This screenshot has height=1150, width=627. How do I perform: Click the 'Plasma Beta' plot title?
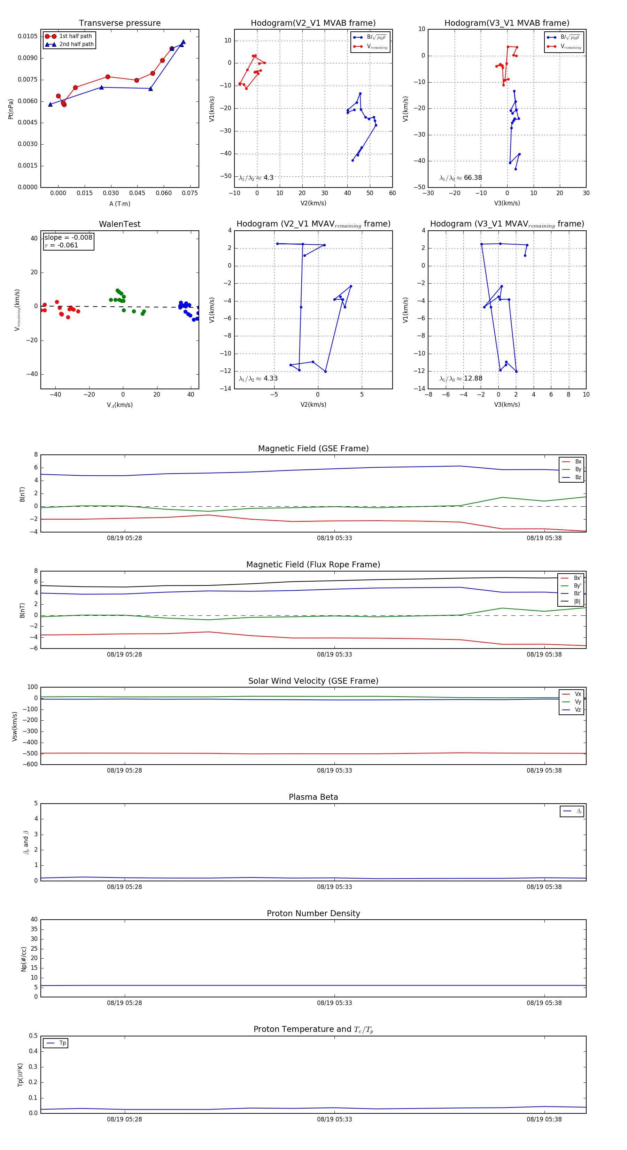coord(313,797)
